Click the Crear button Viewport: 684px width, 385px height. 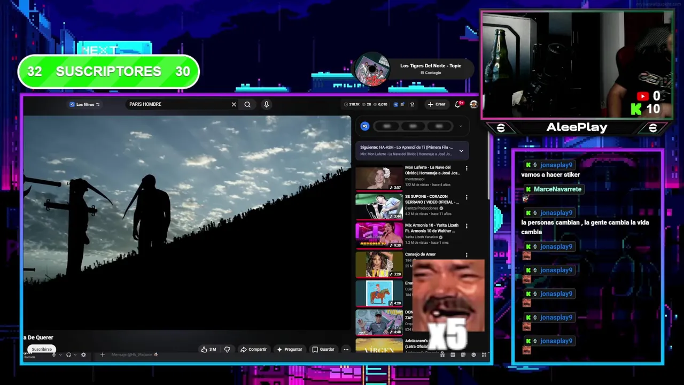click(437, 104)
